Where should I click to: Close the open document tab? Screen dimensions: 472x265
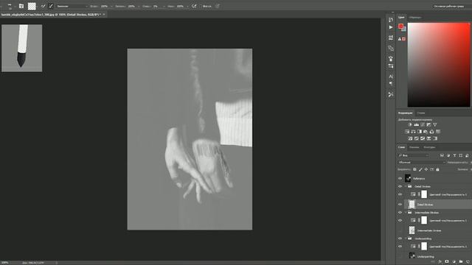(x=104, y=14)
